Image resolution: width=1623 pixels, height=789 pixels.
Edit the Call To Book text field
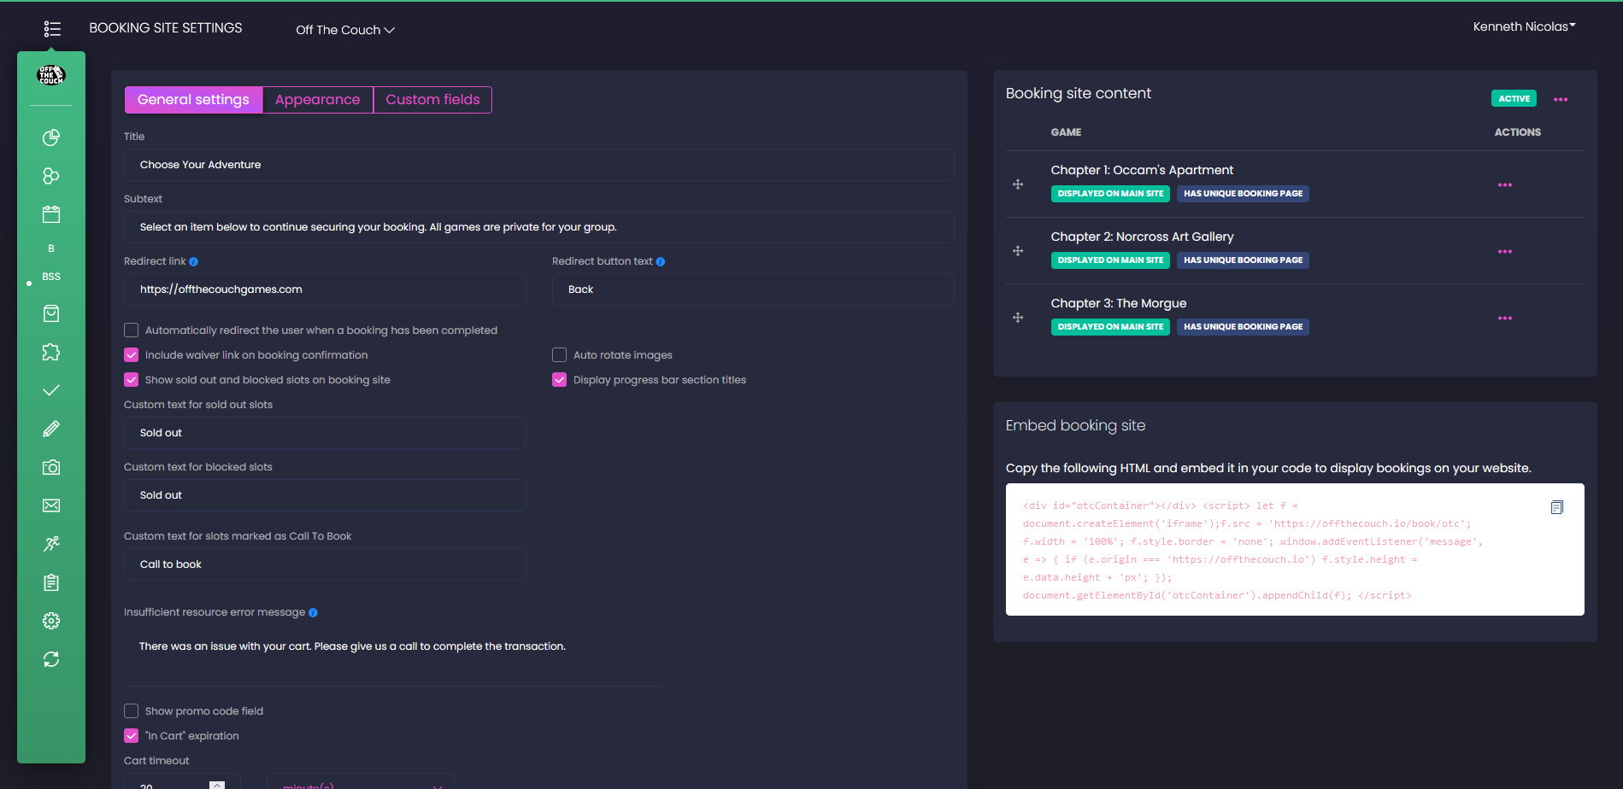325,564
